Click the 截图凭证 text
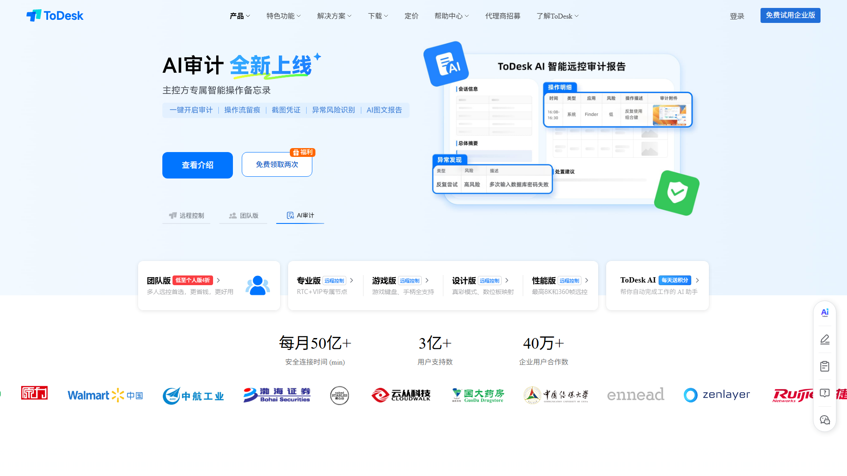Image resolution: width=847 pixels, height=476 pixels. pyautogui.click(x=286, y=110)
